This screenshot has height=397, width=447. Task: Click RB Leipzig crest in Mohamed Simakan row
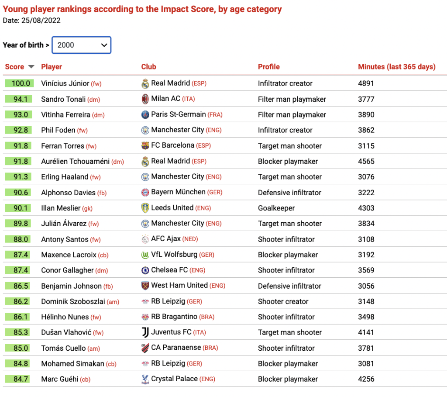[145, 364]
